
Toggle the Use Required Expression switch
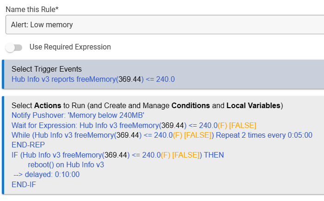[x=14, y=47]
